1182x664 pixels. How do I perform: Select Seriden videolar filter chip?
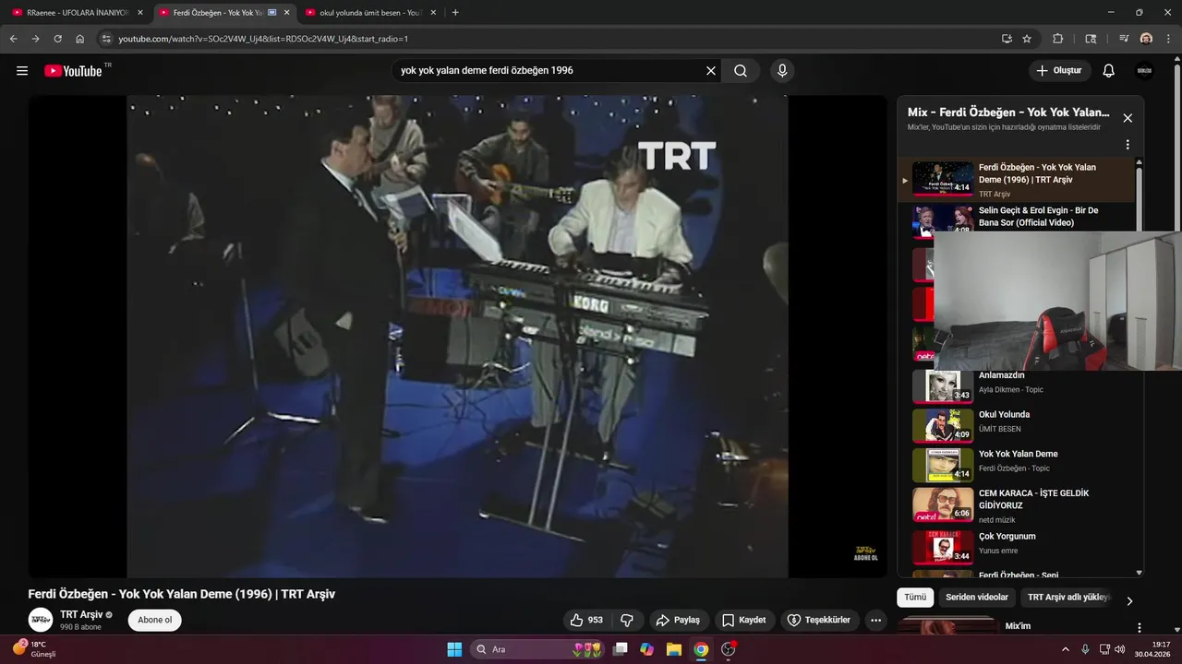pos(977,598)
